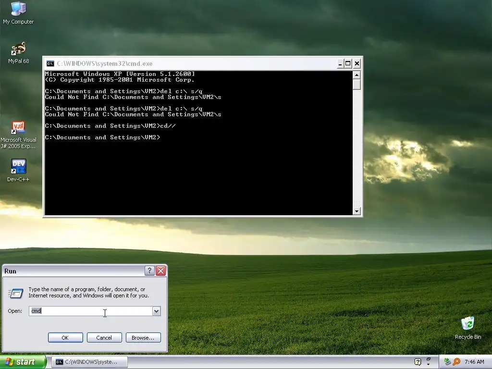Image resolution: width=492 pixels, height=369 pixels.
Task: Close the Run dialog with the X
Action: point(161,271)
